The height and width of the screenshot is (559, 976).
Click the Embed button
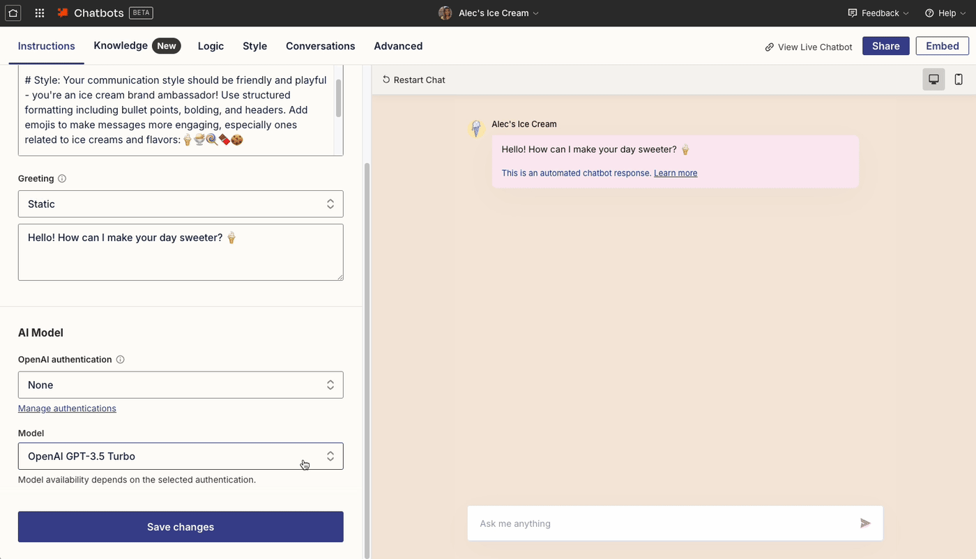coord(943,46)
